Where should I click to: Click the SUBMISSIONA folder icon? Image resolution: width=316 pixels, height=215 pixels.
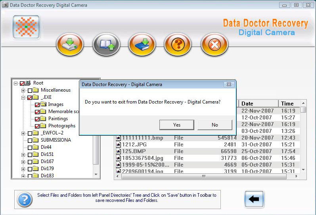36,140
